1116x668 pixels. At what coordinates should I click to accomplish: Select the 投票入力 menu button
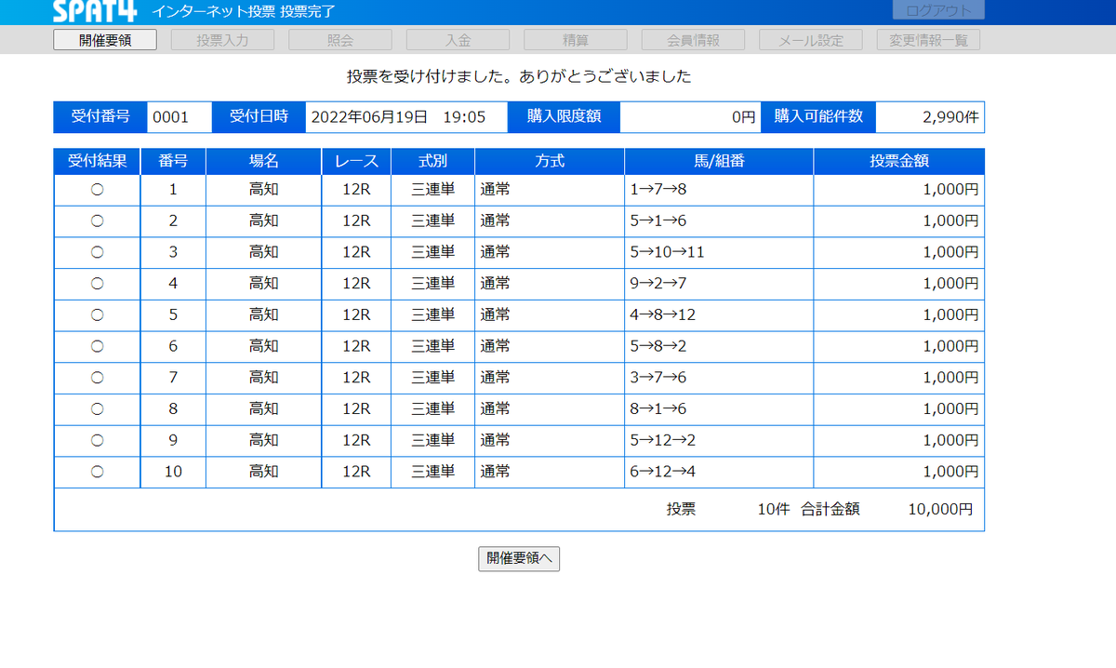[222, 40]
